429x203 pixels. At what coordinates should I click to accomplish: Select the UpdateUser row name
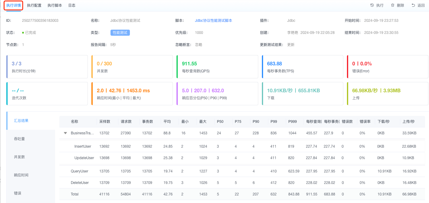84,158
